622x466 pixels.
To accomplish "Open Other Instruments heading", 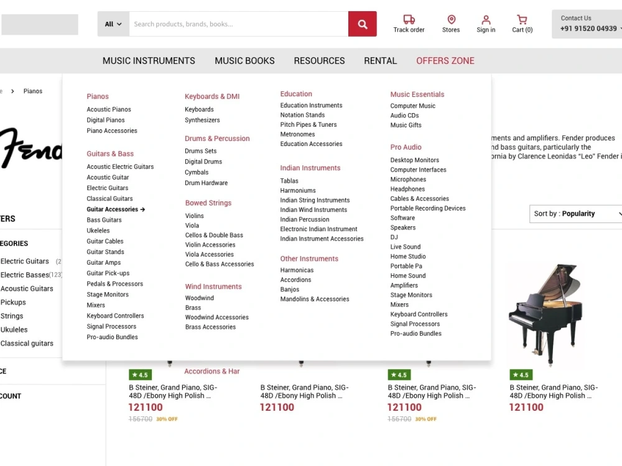I will [x=309, y=258].
